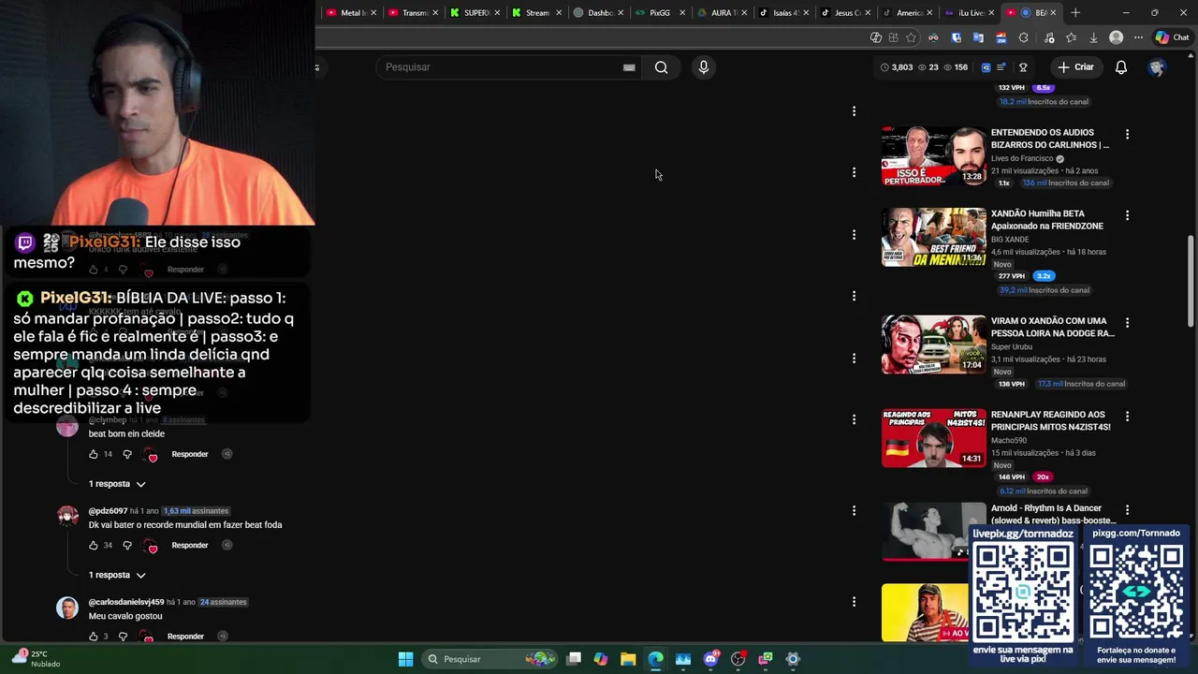Screen dimensions: 1198x674
Task: Like the comment by @clymbep
Action: pyautogui.click(x=93, y=454)
